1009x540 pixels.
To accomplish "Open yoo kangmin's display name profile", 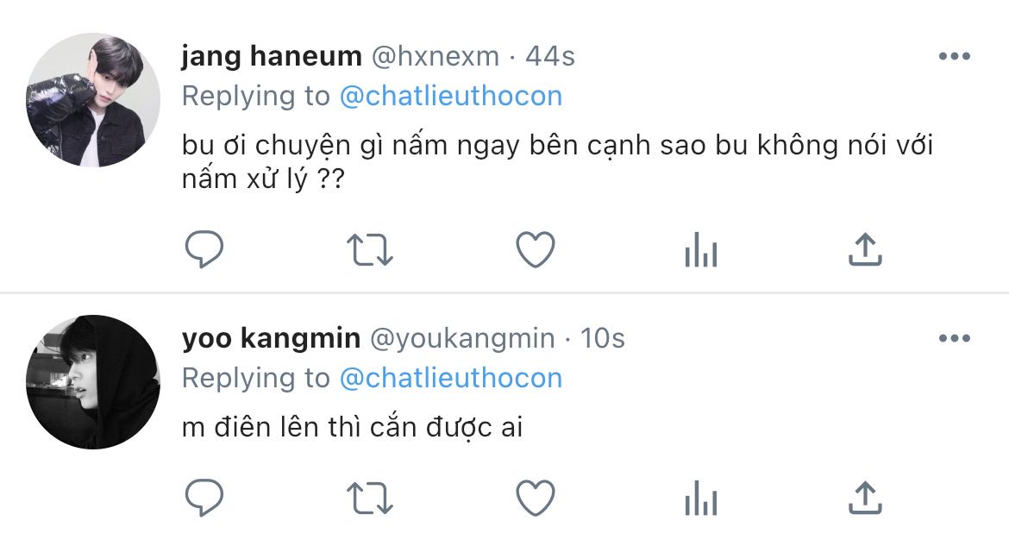I will pos(271,339).
